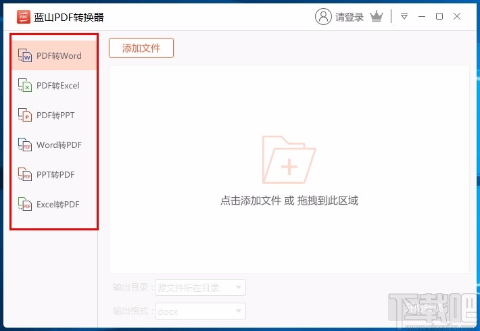
Task: Click the 添加文件 button
Action: 141,48
